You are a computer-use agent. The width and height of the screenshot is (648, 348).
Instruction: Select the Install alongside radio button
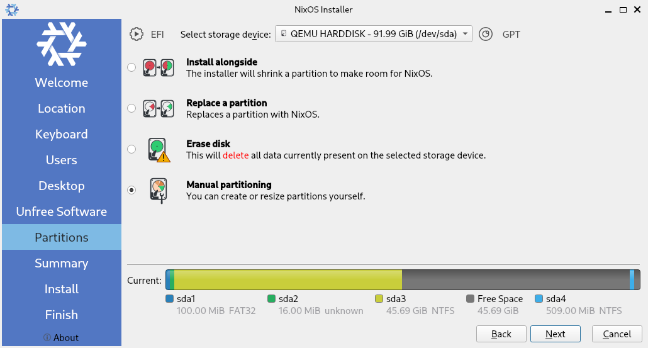coord(131,67)
